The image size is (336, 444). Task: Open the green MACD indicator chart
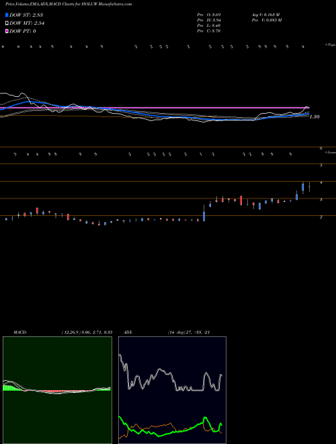coord(57,390)
